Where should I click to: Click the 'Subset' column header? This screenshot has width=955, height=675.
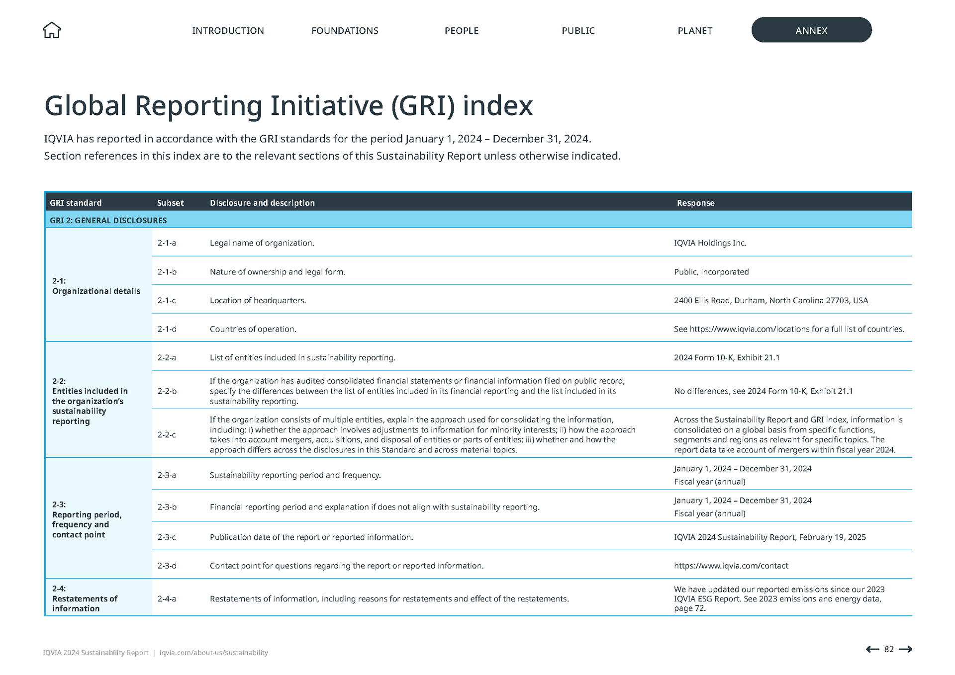tap(170, 203)
